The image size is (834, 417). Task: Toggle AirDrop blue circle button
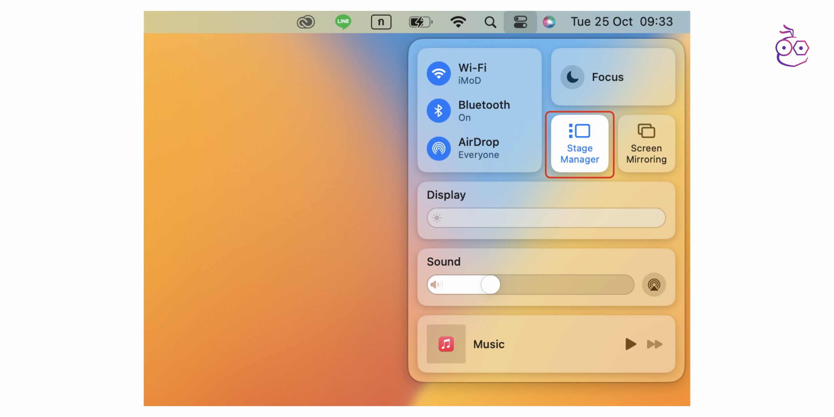point(439,149)
